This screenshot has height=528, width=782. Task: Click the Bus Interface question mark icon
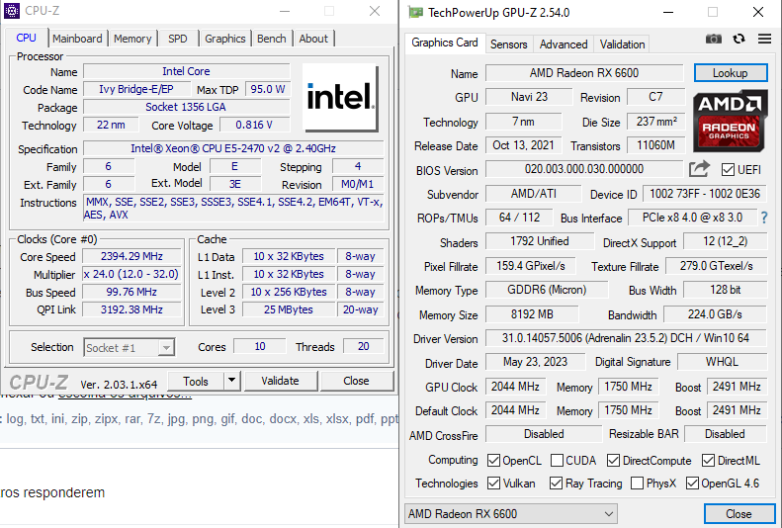point(764,218)
